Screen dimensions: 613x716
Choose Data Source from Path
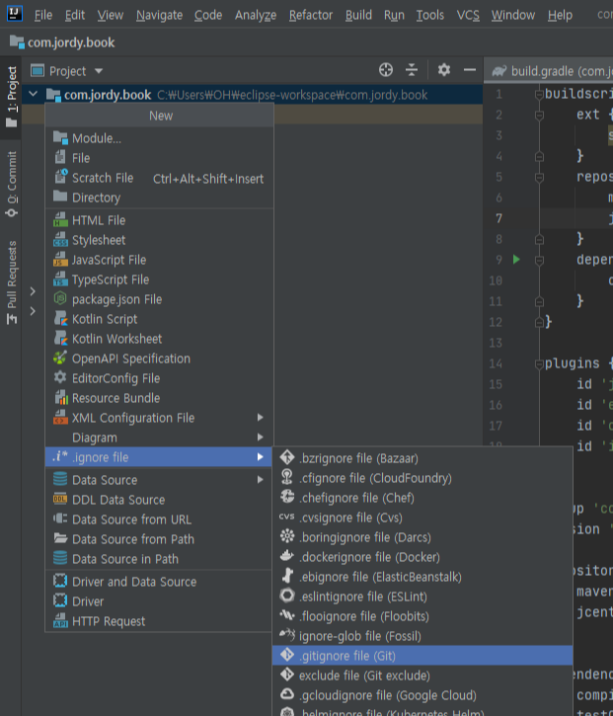point(159,539)
